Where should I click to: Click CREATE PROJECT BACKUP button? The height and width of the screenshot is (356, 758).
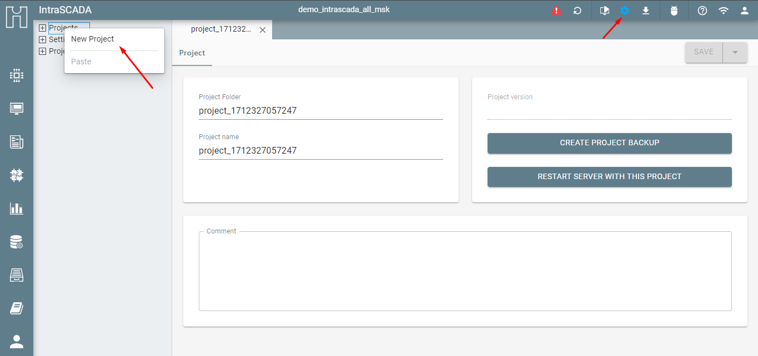610,143
